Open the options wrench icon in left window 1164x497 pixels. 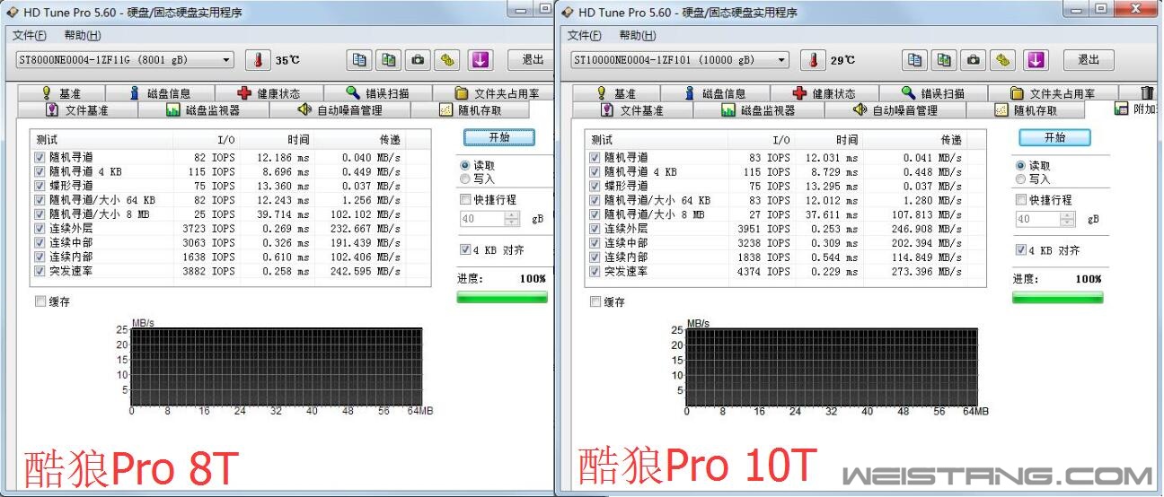(447, 60)
